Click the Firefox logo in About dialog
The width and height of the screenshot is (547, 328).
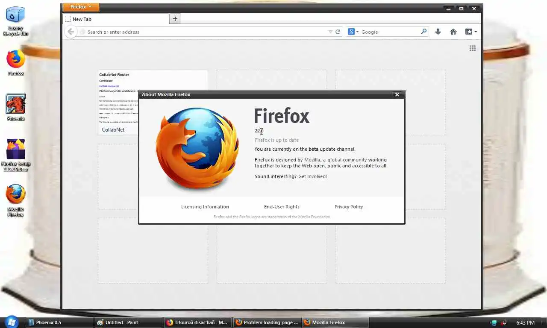coord(197,148)
